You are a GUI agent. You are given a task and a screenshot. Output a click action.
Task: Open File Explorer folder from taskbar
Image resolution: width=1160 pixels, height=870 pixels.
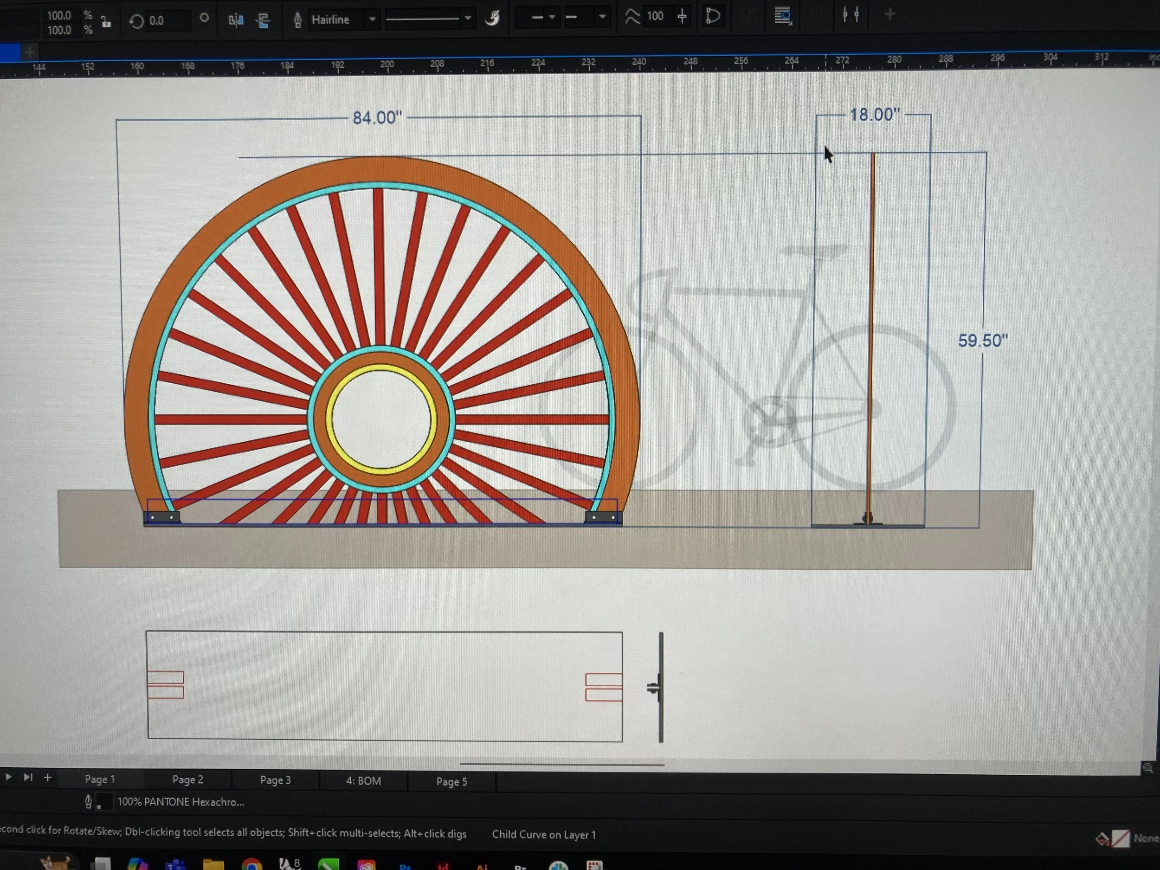[213, 865]
